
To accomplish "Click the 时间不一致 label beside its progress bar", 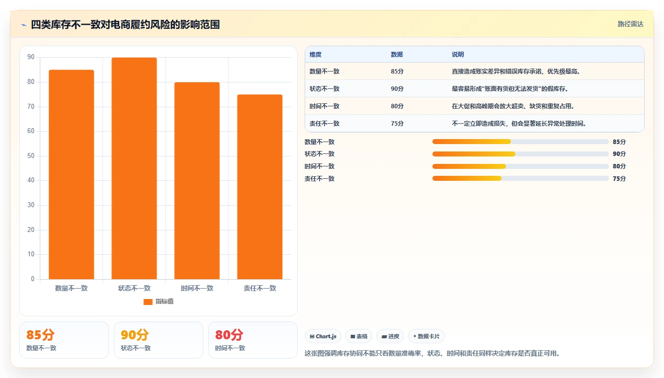I will 320,166.
